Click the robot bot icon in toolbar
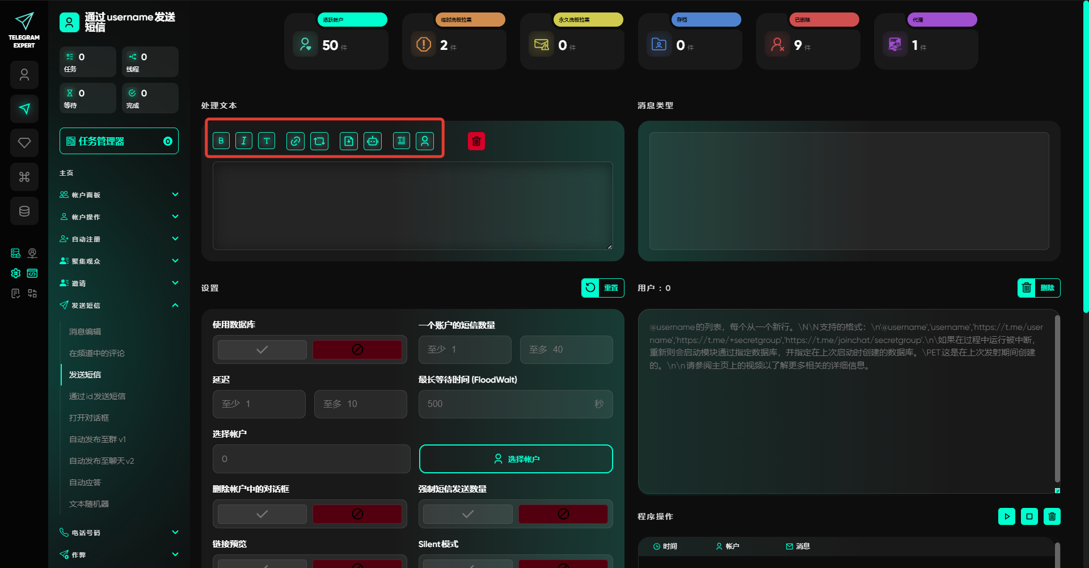The width and height of the screenshot is (1089, 568). coord(373,141)
